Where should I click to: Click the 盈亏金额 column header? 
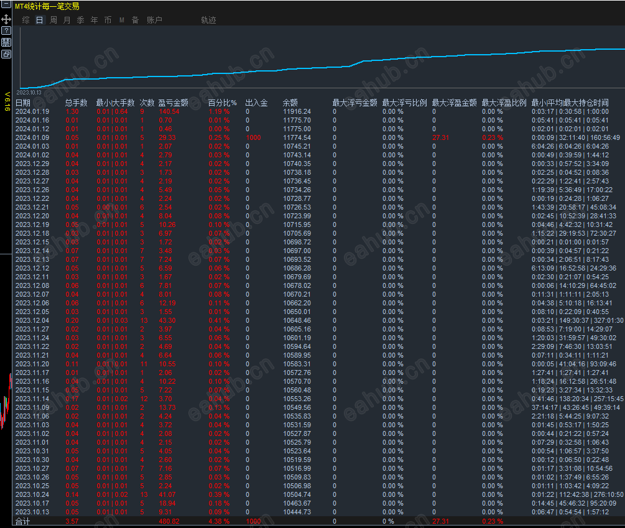coord(174,103)
